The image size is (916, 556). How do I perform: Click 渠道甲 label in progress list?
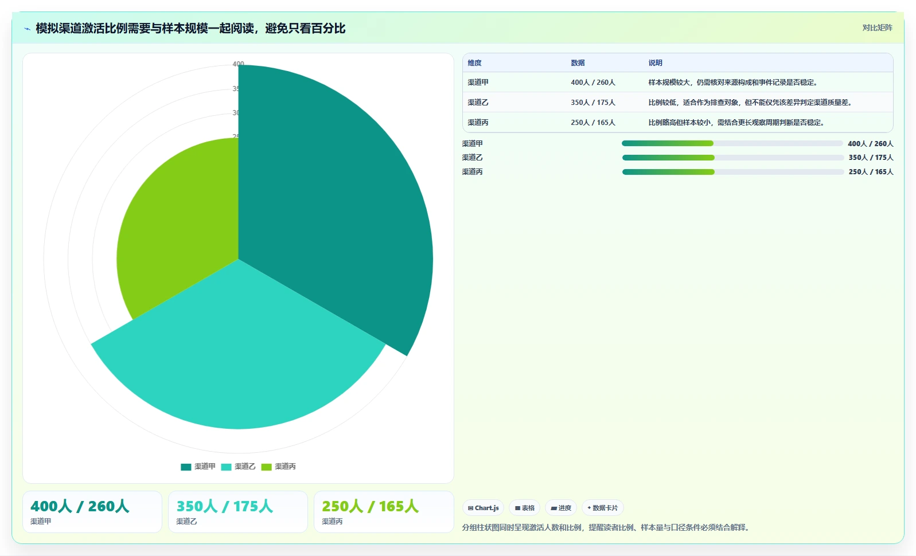point(473,144)
